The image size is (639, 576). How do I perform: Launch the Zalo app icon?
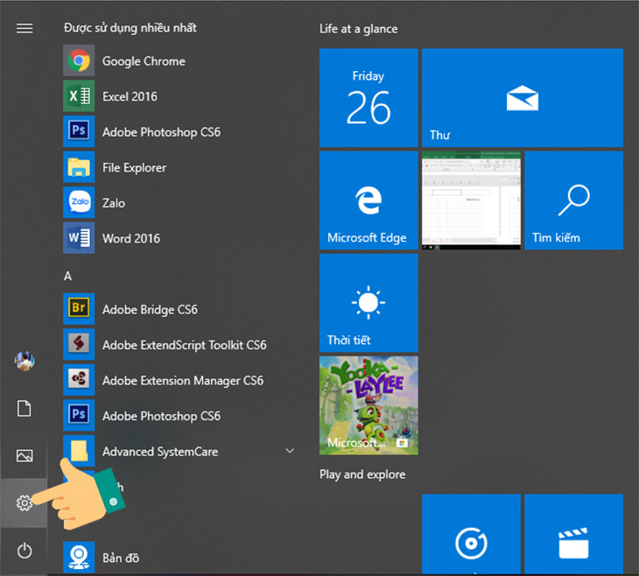(x=79, y=202)
